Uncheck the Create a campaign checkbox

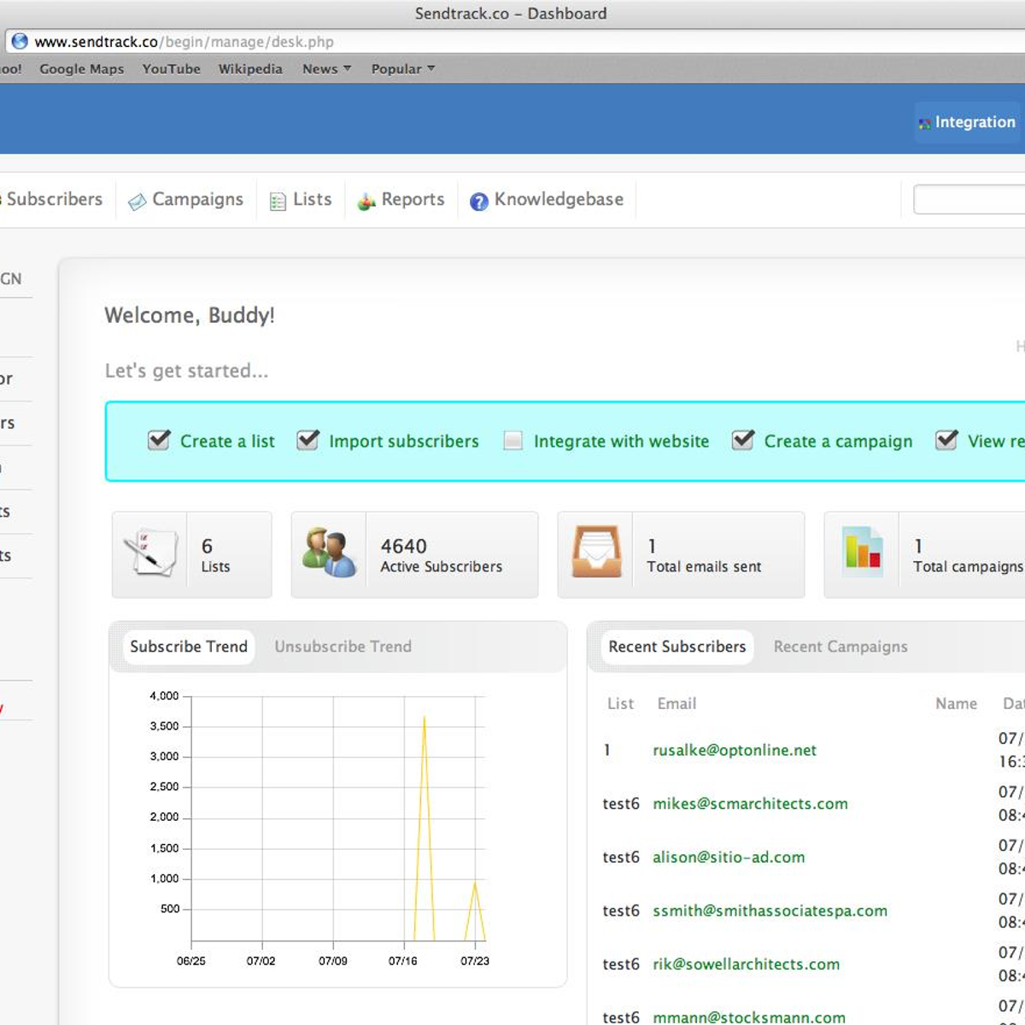(743, 440)
